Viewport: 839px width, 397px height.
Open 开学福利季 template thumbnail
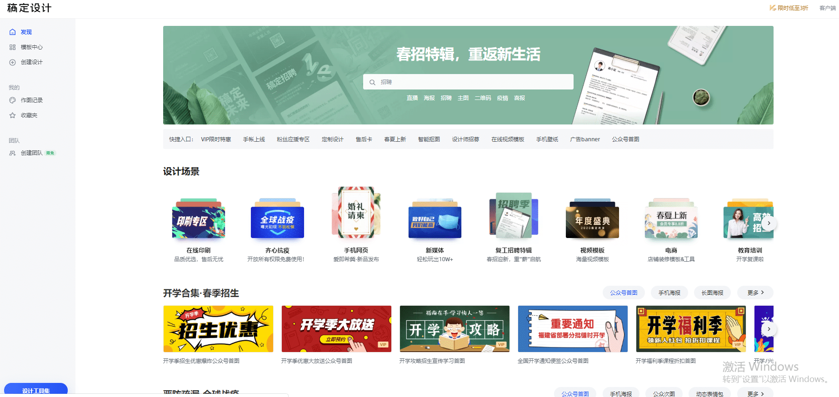pyautogui.click(x=691, y=329)
